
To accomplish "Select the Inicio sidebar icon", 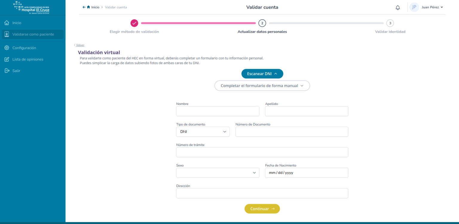I will point(7,23).
